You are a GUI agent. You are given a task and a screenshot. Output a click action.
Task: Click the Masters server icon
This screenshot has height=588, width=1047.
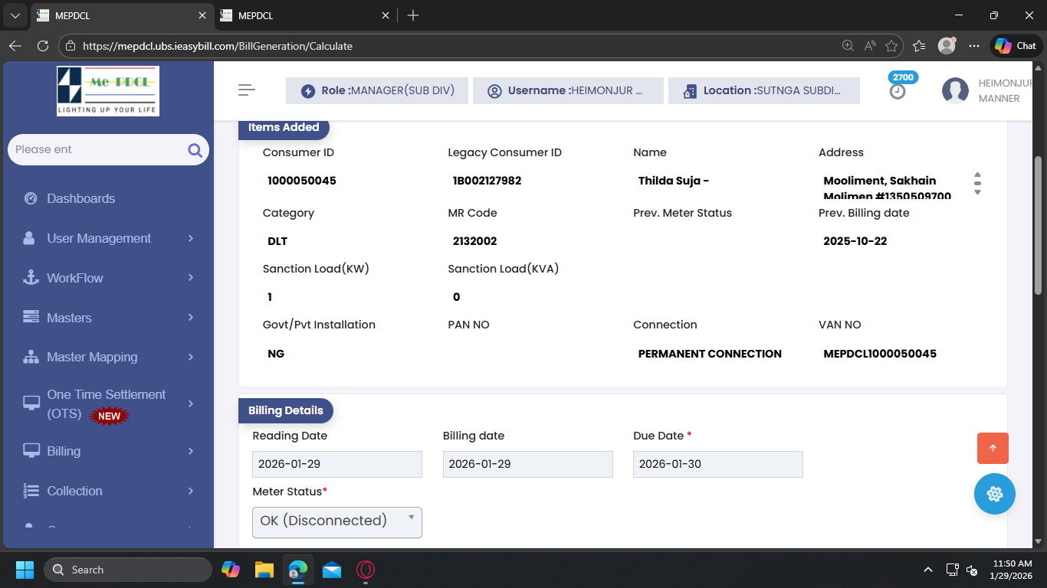coord(31,317)
